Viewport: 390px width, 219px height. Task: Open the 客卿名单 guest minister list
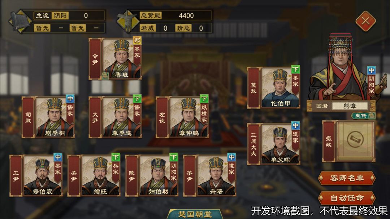click(347, 178)
